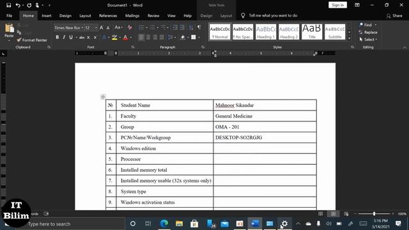The image size is (409, 230).
Task: Apply the Title style
Action: click(x=312, y=31)
